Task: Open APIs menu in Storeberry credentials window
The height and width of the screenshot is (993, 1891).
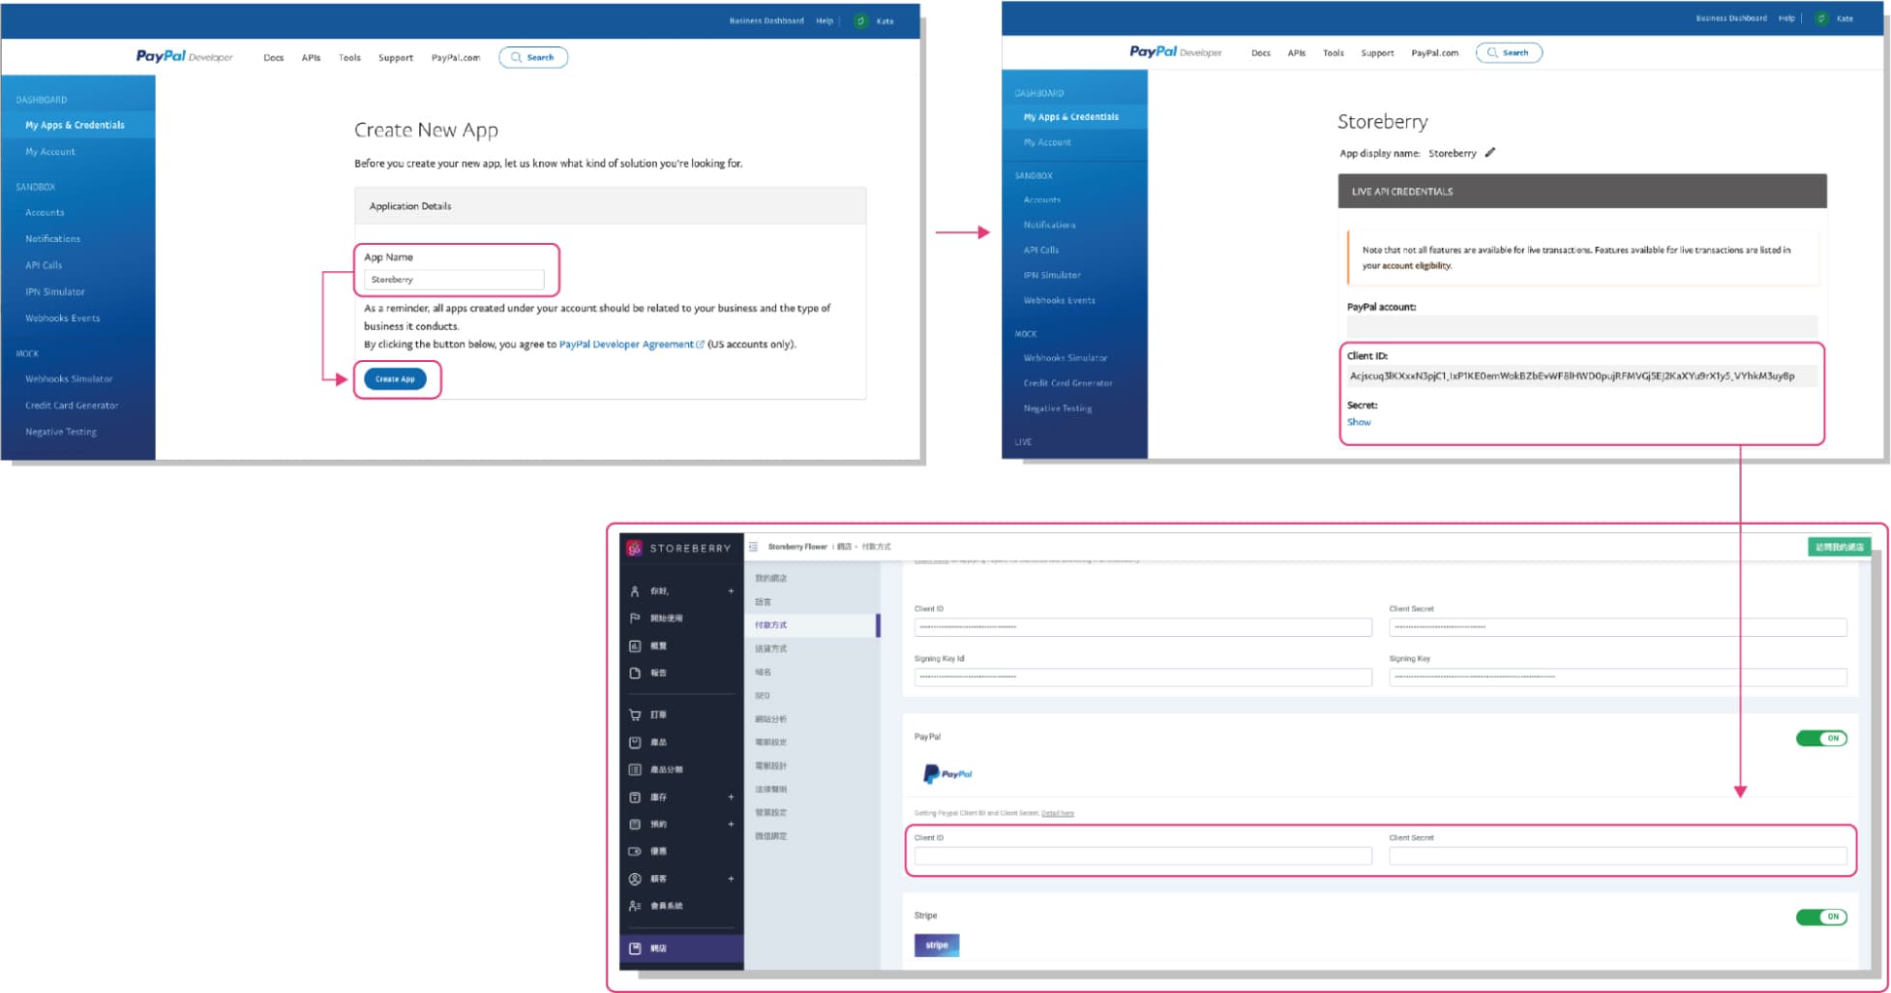Action: [1297, 52]
